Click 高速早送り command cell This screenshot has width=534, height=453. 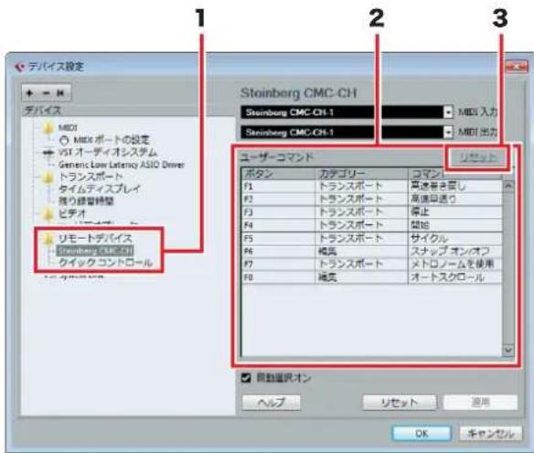coord(455,200)
